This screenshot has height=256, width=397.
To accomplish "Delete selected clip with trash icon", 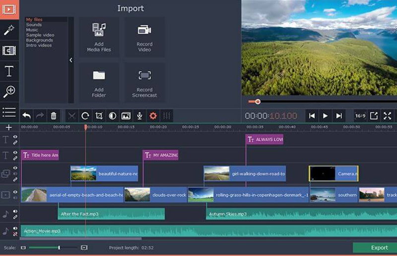I will [54, 116].
